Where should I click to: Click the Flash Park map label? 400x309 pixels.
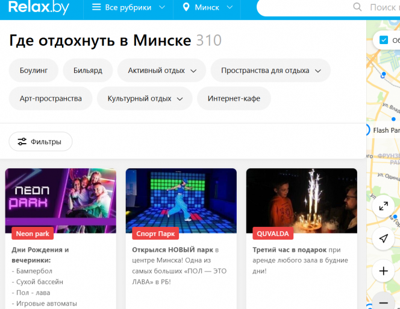tap(387, 130)
